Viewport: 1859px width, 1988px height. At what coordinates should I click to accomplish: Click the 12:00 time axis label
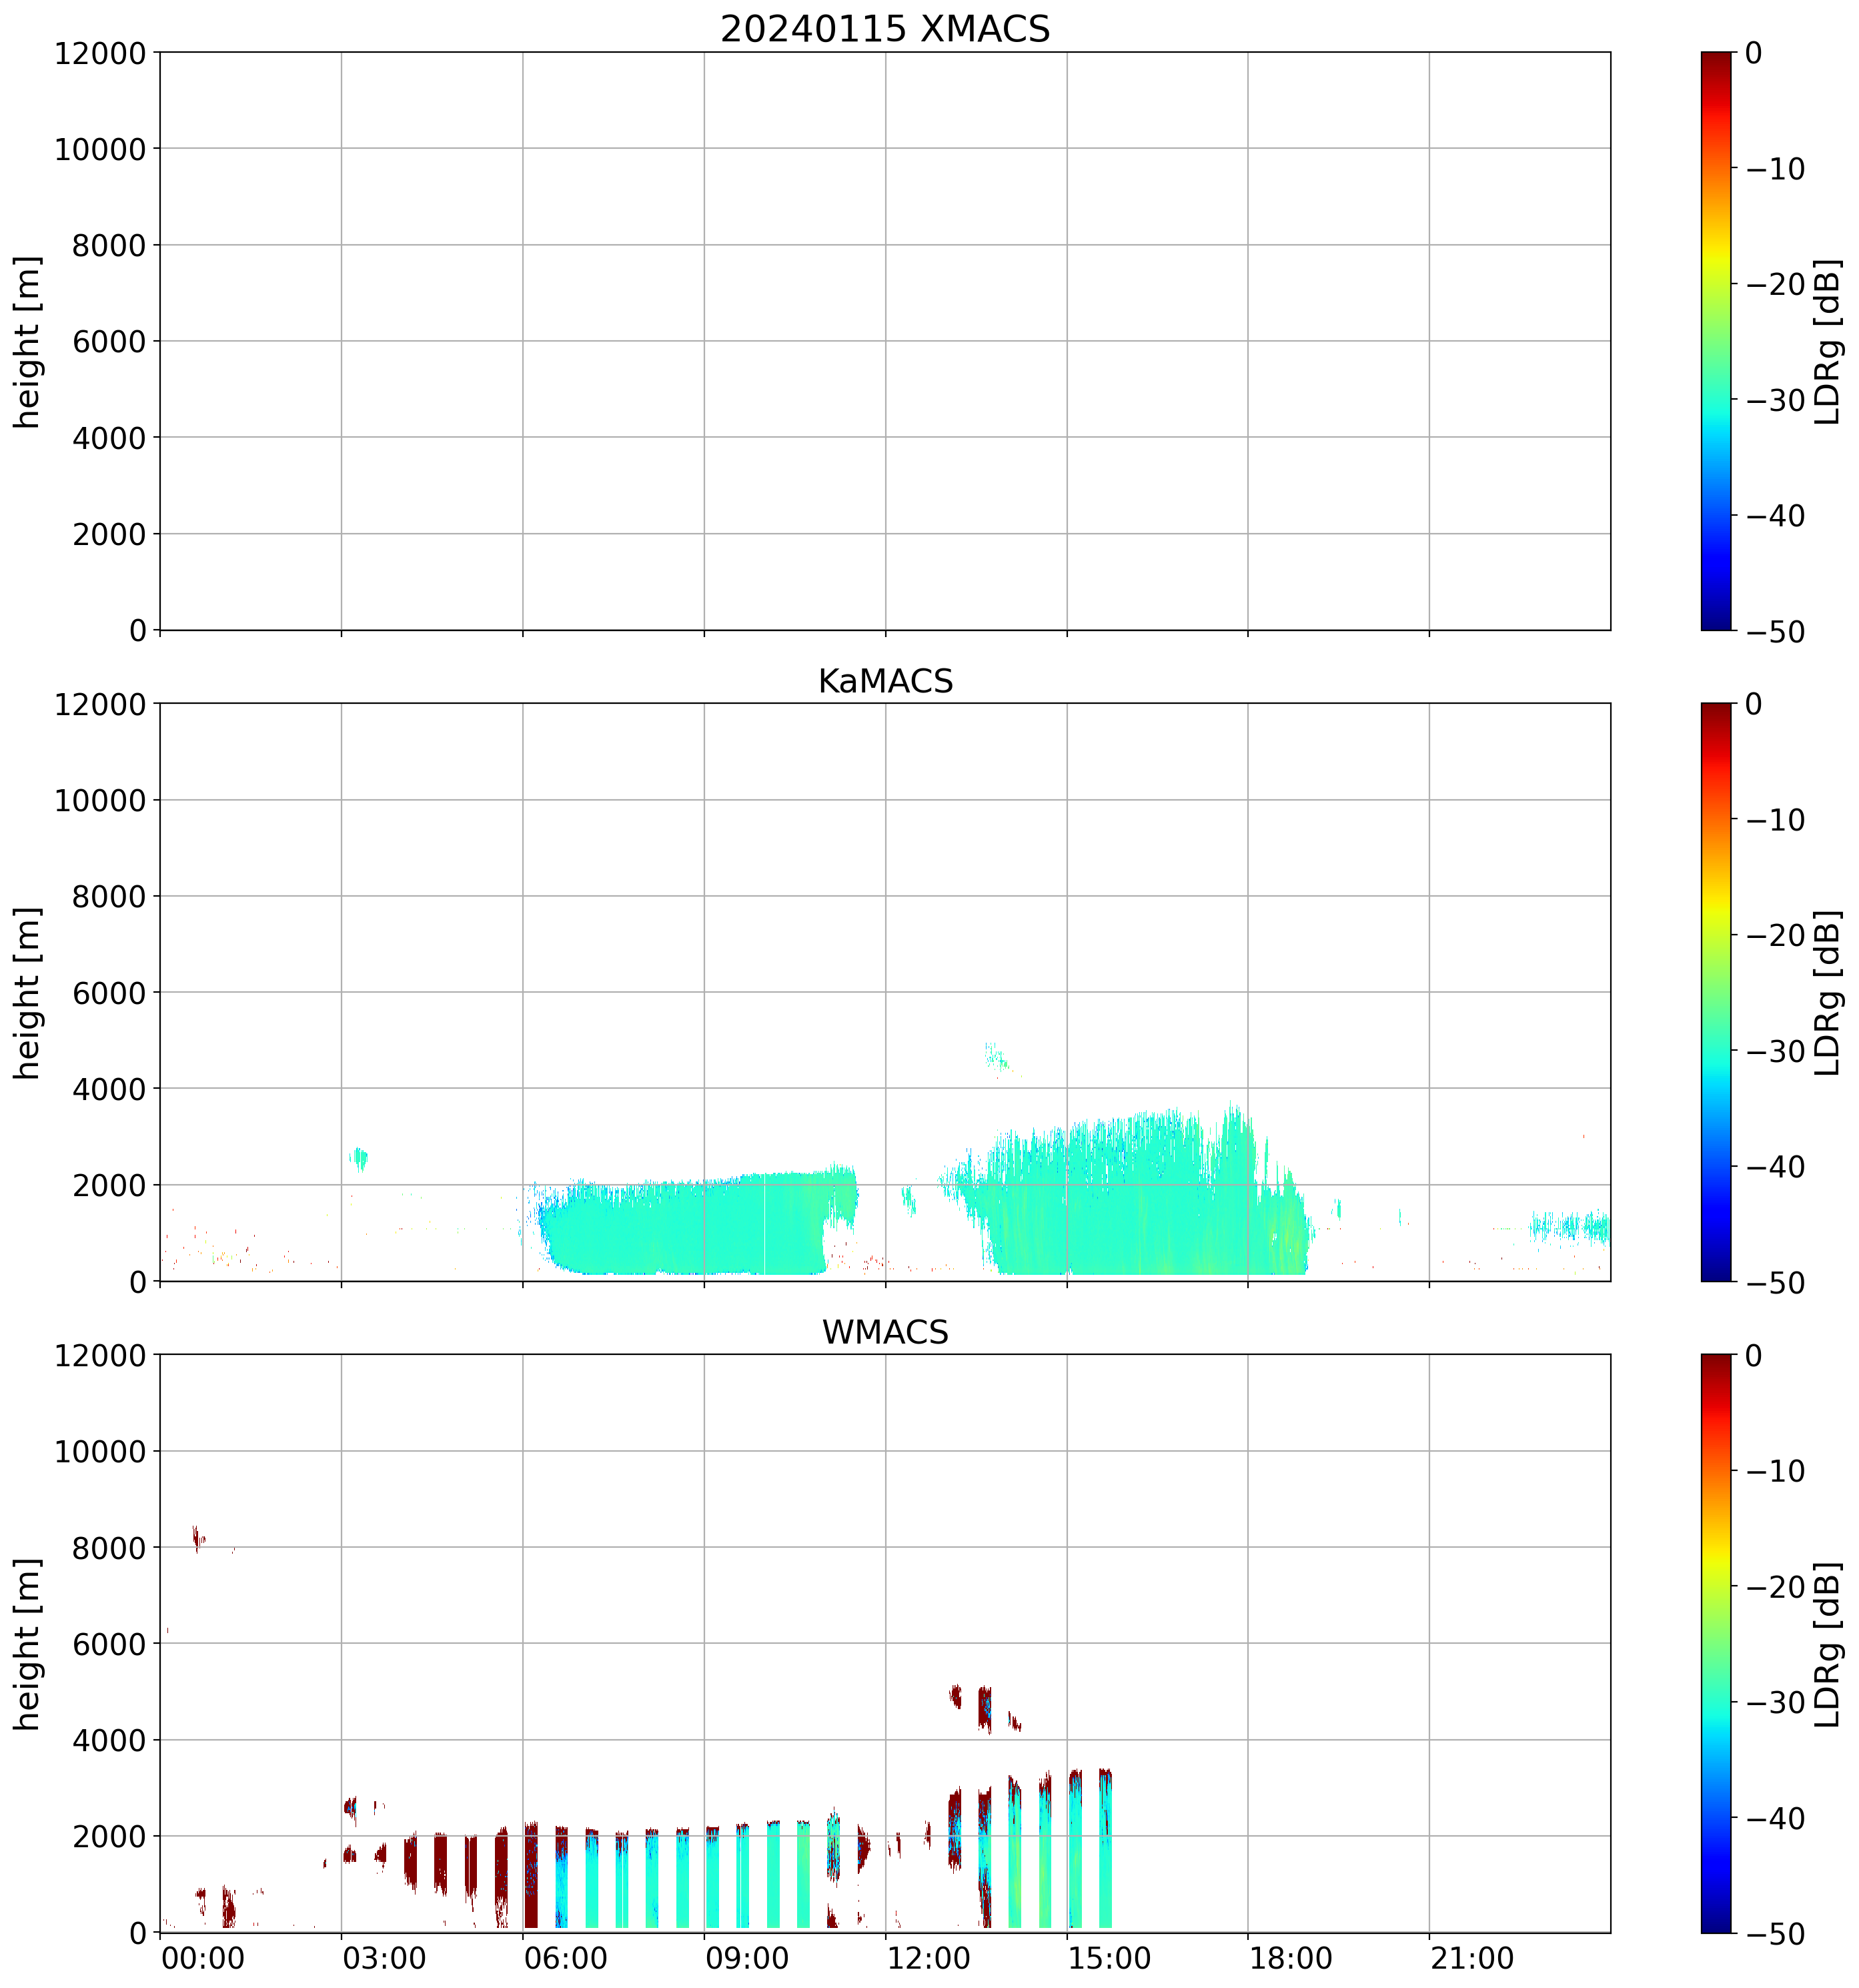tap(929, 1957)
